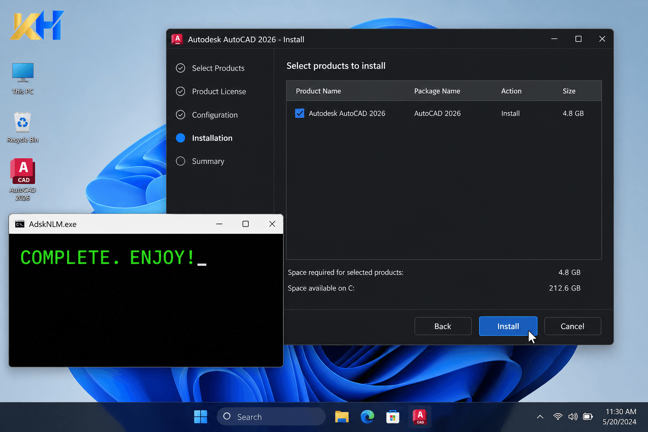Maximize the AdskNLM.exe console window
Image resolution: width=648 pixels, height=432 pixels.
[246, 224]
